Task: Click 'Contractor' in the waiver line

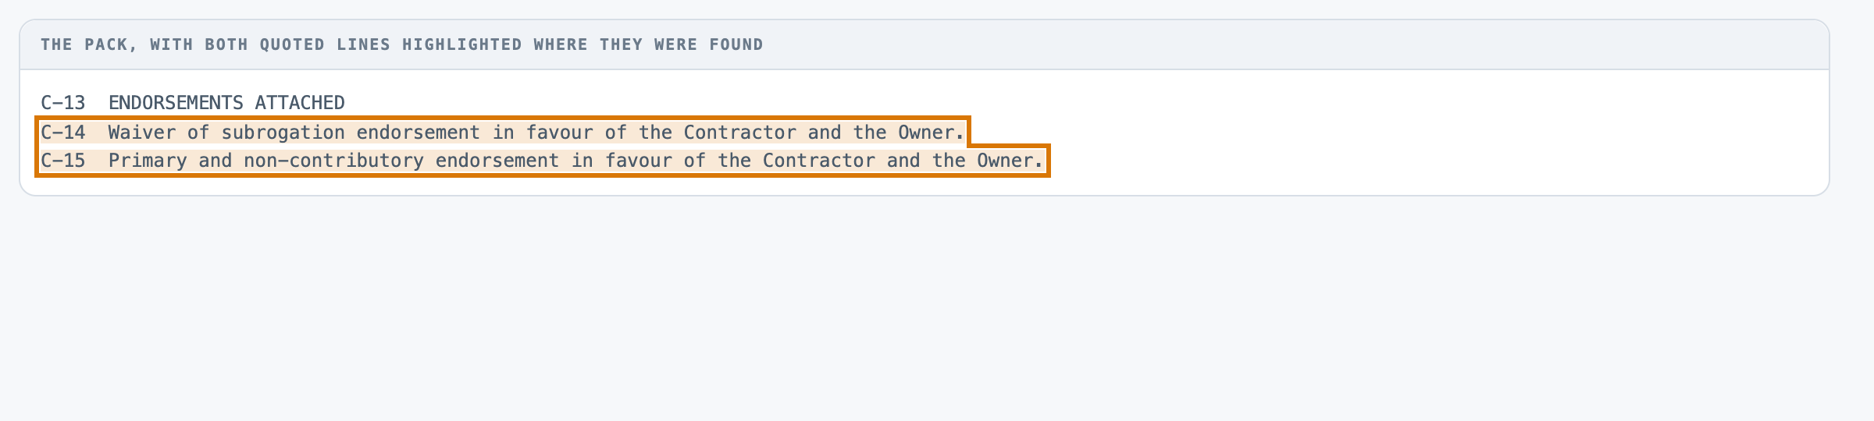Action: click(740, 133)
